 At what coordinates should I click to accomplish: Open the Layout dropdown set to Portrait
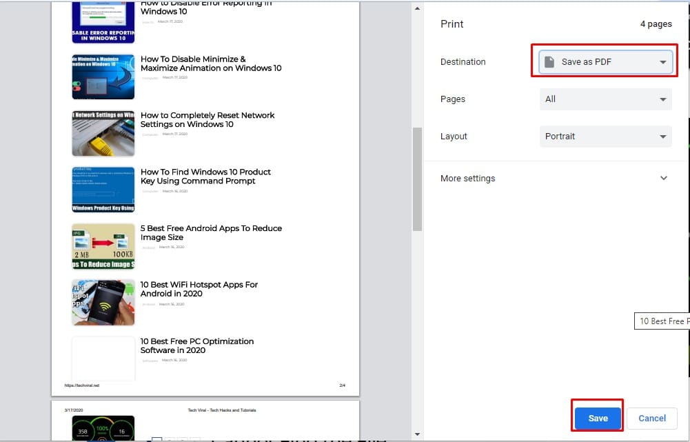coord(605,137)
